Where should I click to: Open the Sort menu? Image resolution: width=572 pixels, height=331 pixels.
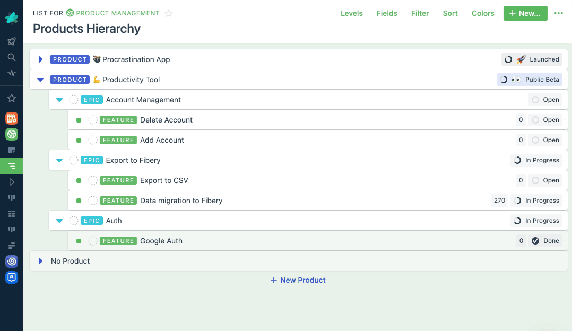point(450,13)
